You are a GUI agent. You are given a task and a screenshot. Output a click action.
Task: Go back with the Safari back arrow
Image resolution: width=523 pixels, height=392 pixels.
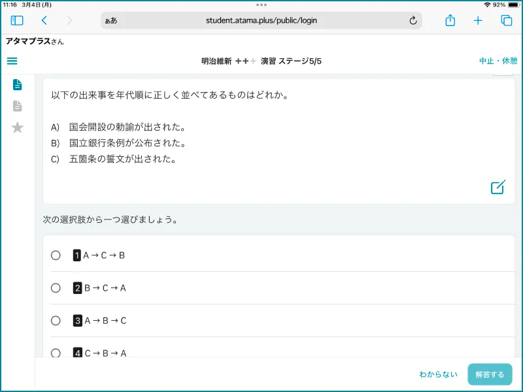44,20
